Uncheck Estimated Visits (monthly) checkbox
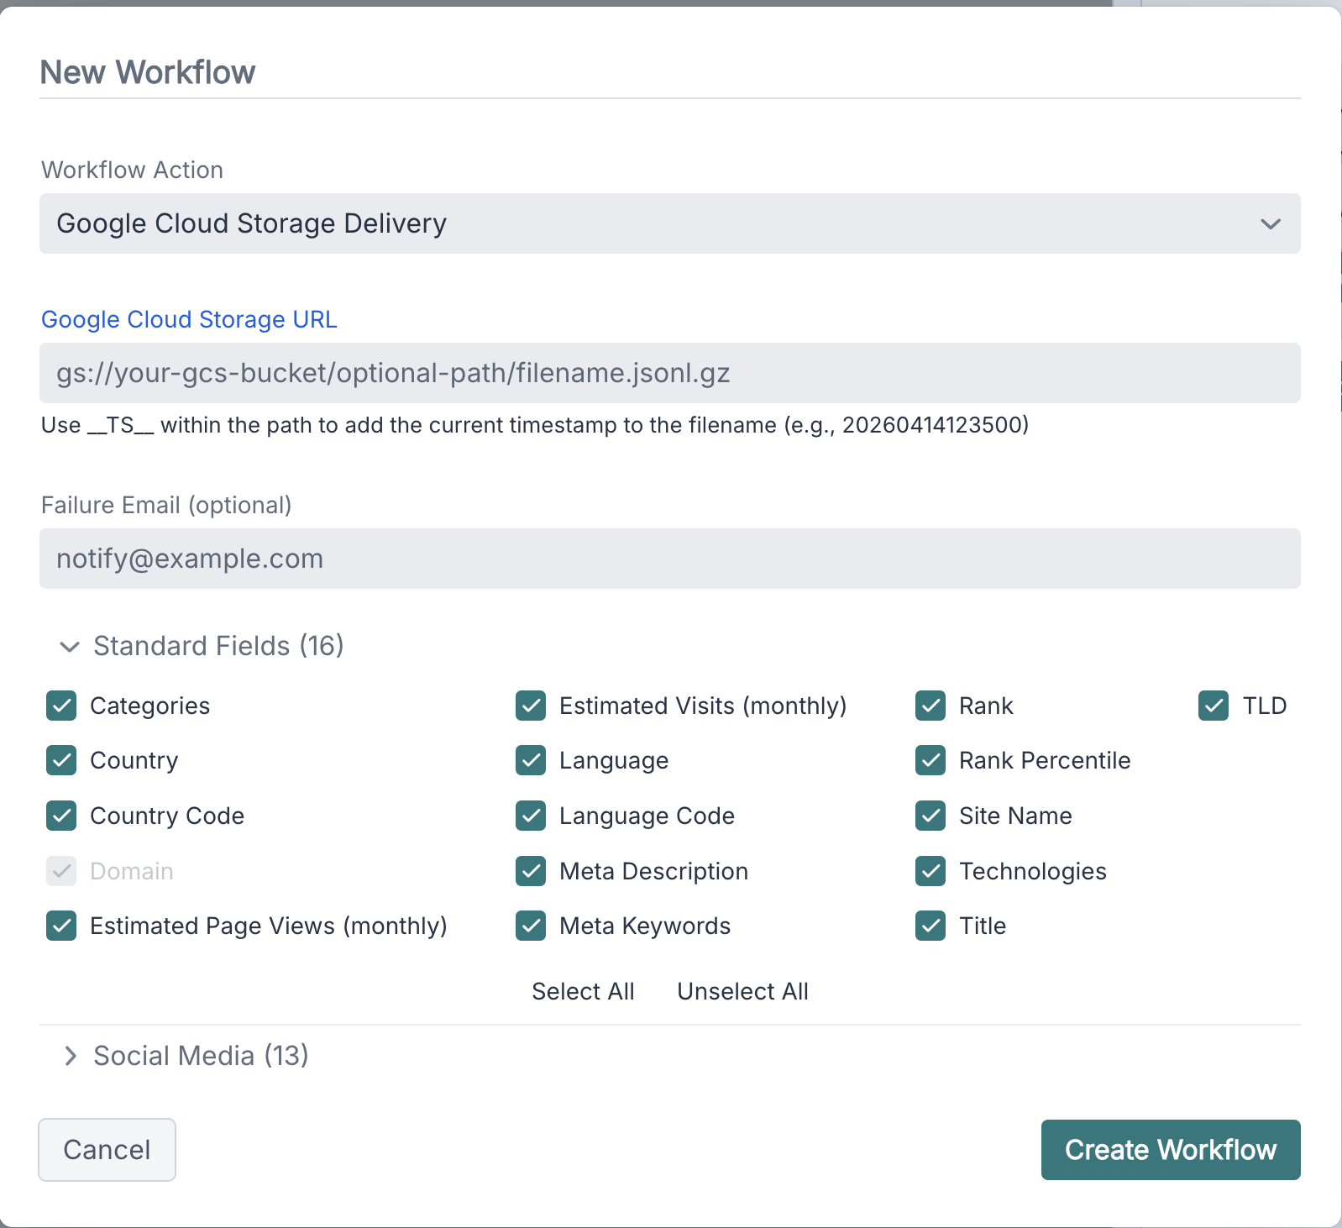 (531, 706)
